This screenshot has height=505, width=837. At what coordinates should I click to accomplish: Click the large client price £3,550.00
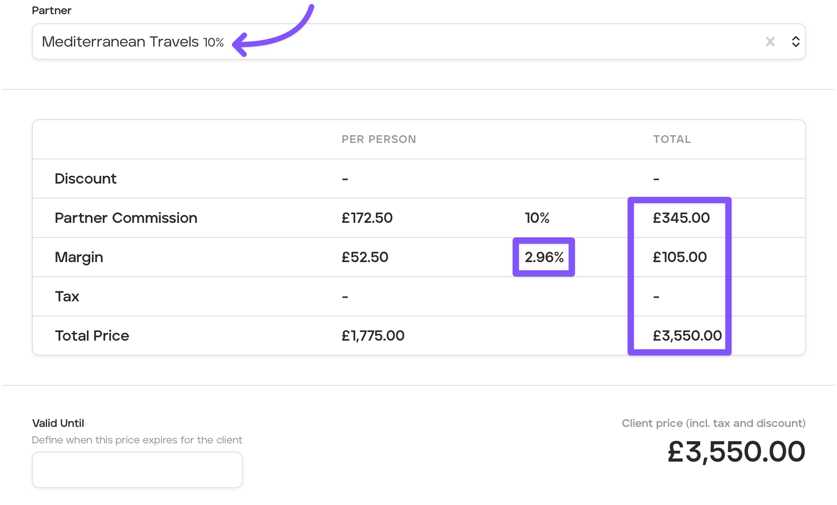[736, 452]
